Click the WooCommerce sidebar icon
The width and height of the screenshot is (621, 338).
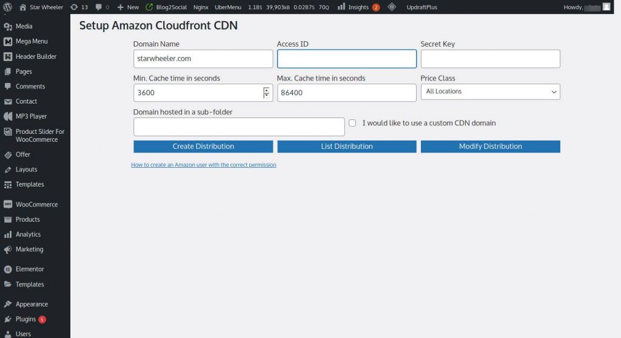tap(8, 204)
